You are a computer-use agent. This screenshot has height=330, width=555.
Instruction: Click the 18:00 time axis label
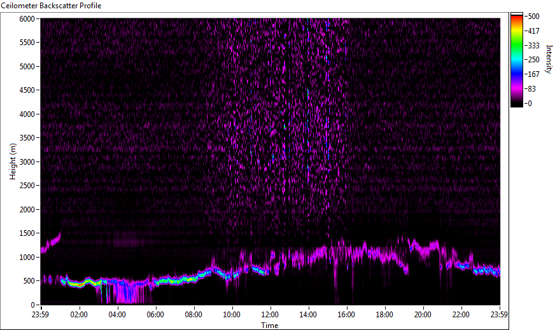point(384,315)
